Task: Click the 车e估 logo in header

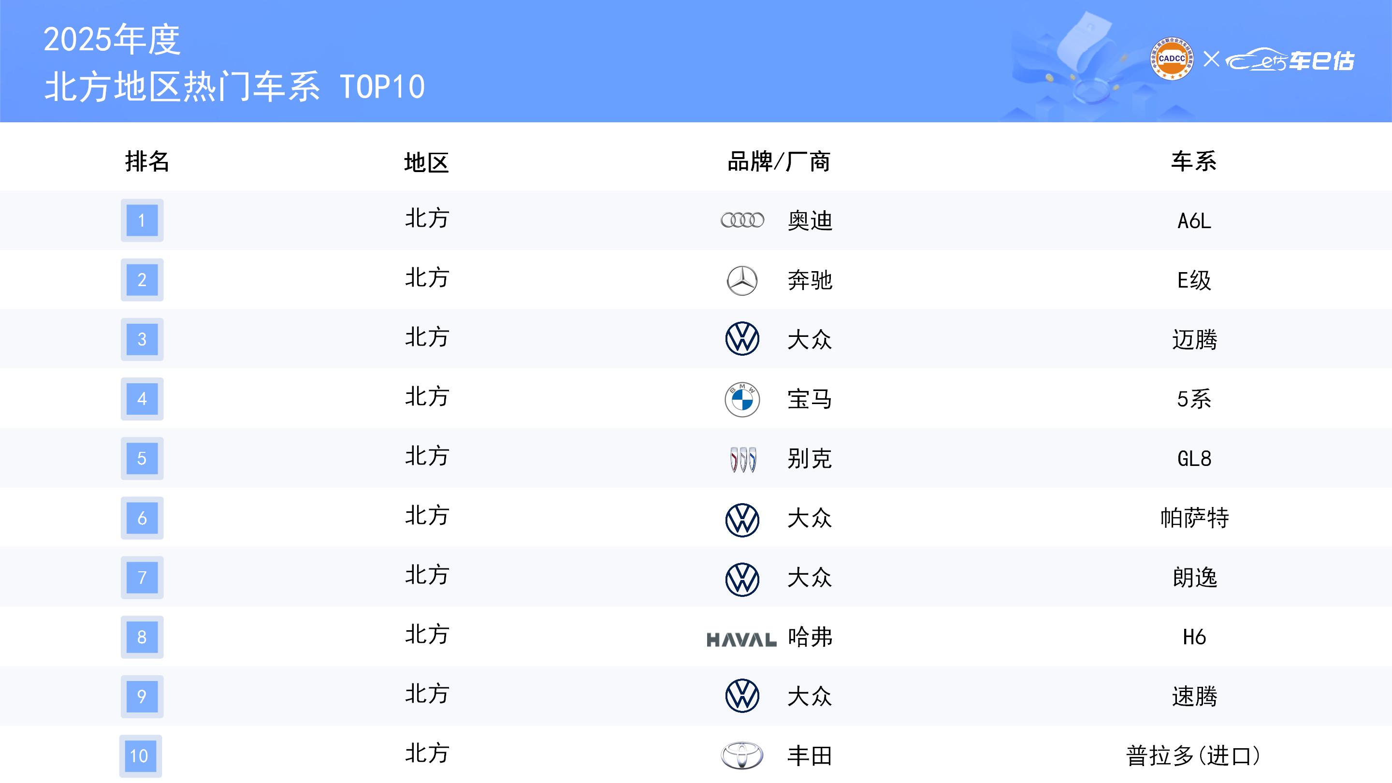Action: click(1290, 60)
